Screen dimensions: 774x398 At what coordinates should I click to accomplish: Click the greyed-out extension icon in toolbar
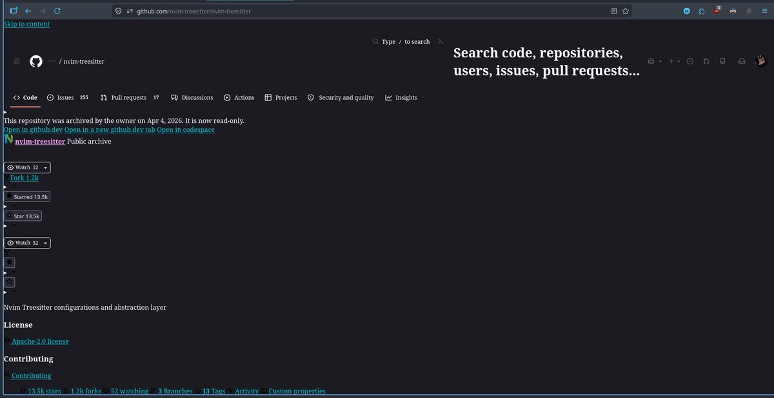(x=749, y=11)
